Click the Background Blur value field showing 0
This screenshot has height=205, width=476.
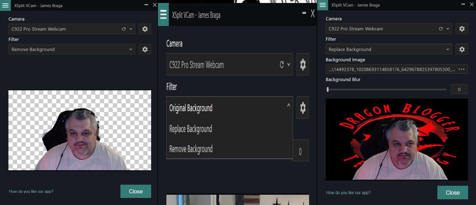[459, 89]
